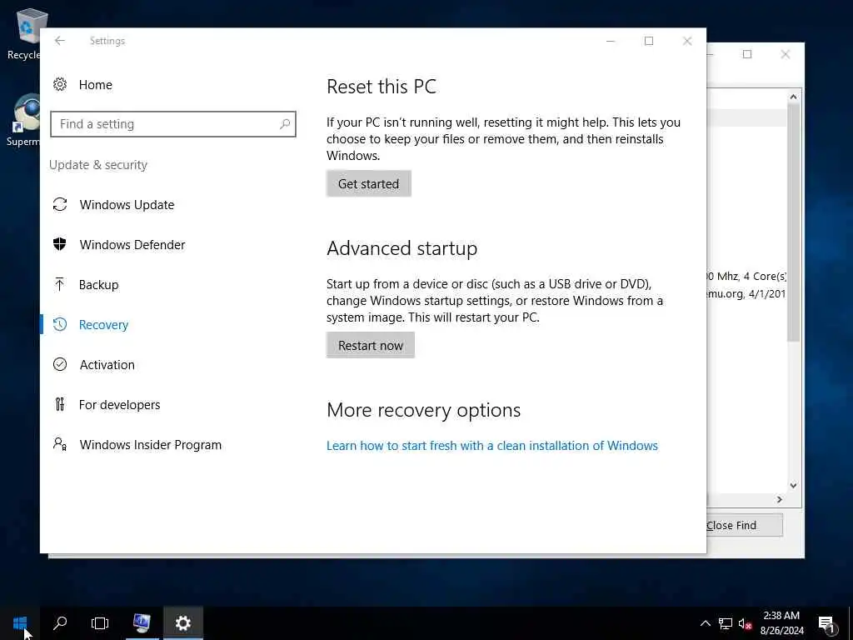Close the Settings window
Screen dimensions: 853x640
687,41
